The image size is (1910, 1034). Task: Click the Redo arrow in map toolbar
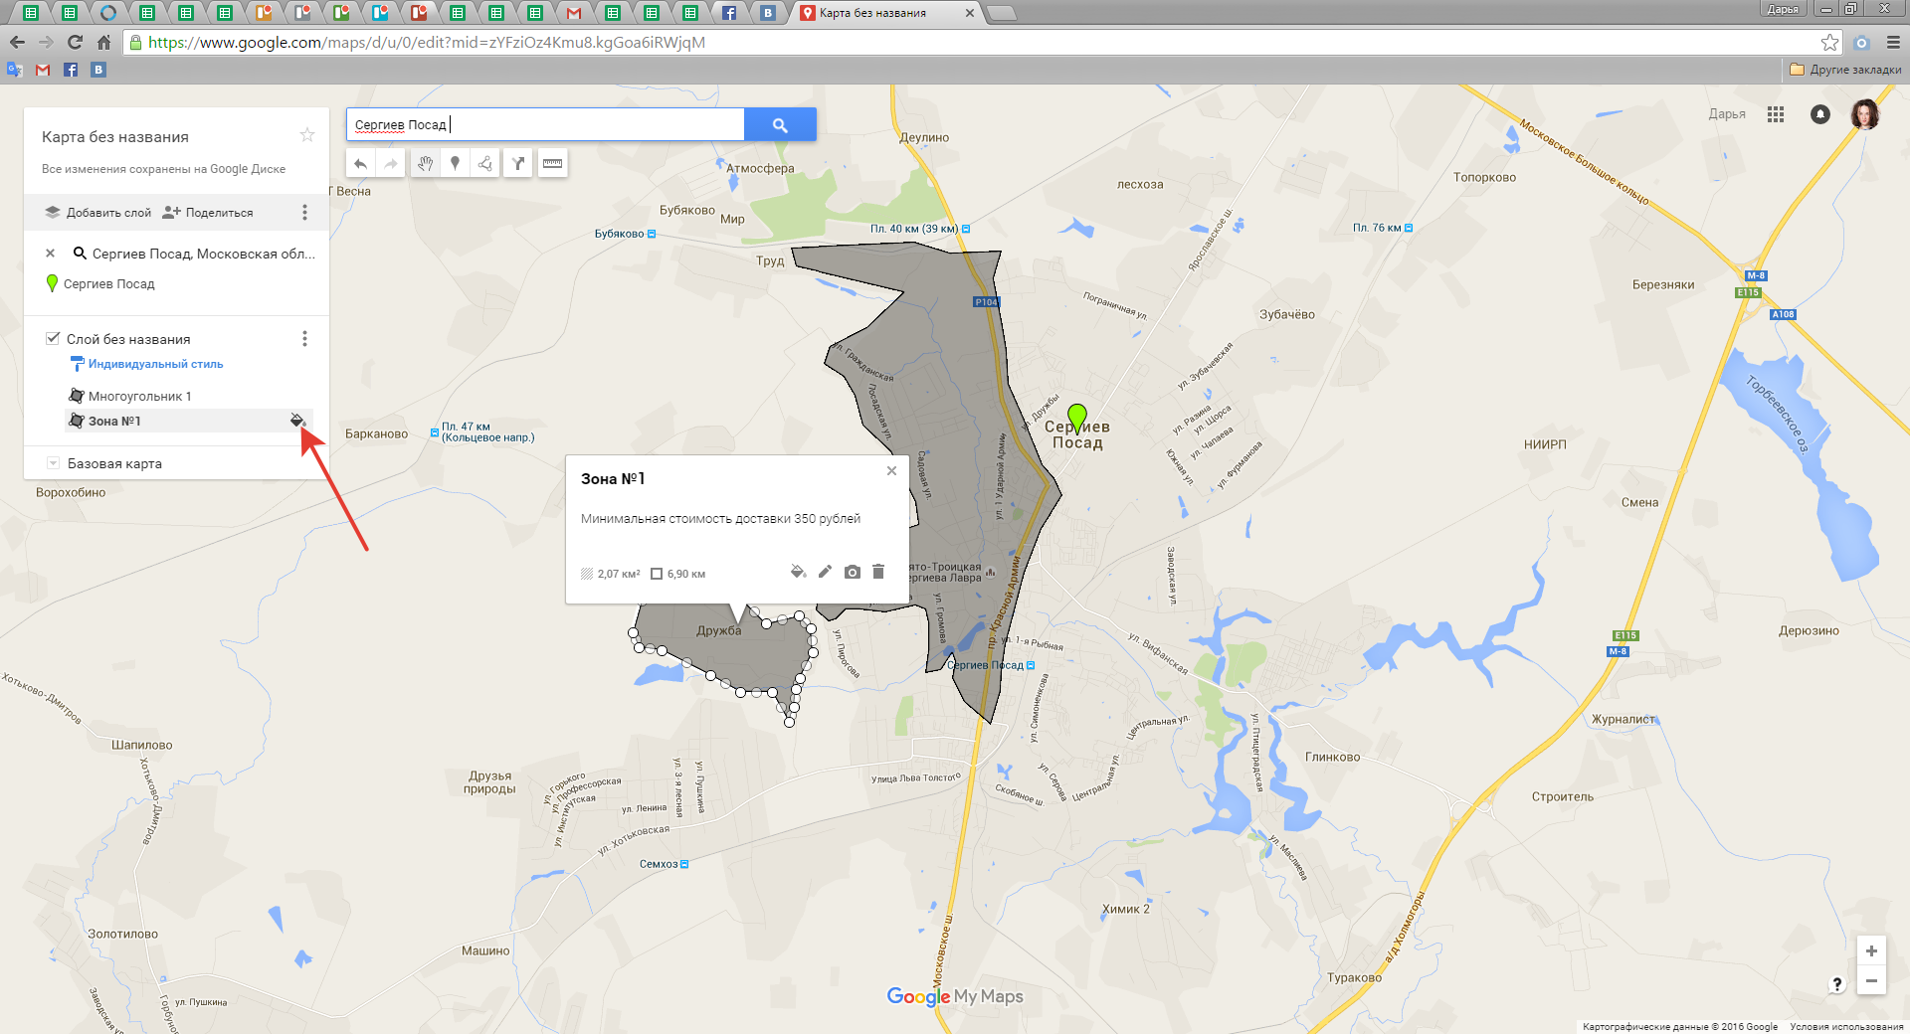click(x=391, y=164)
